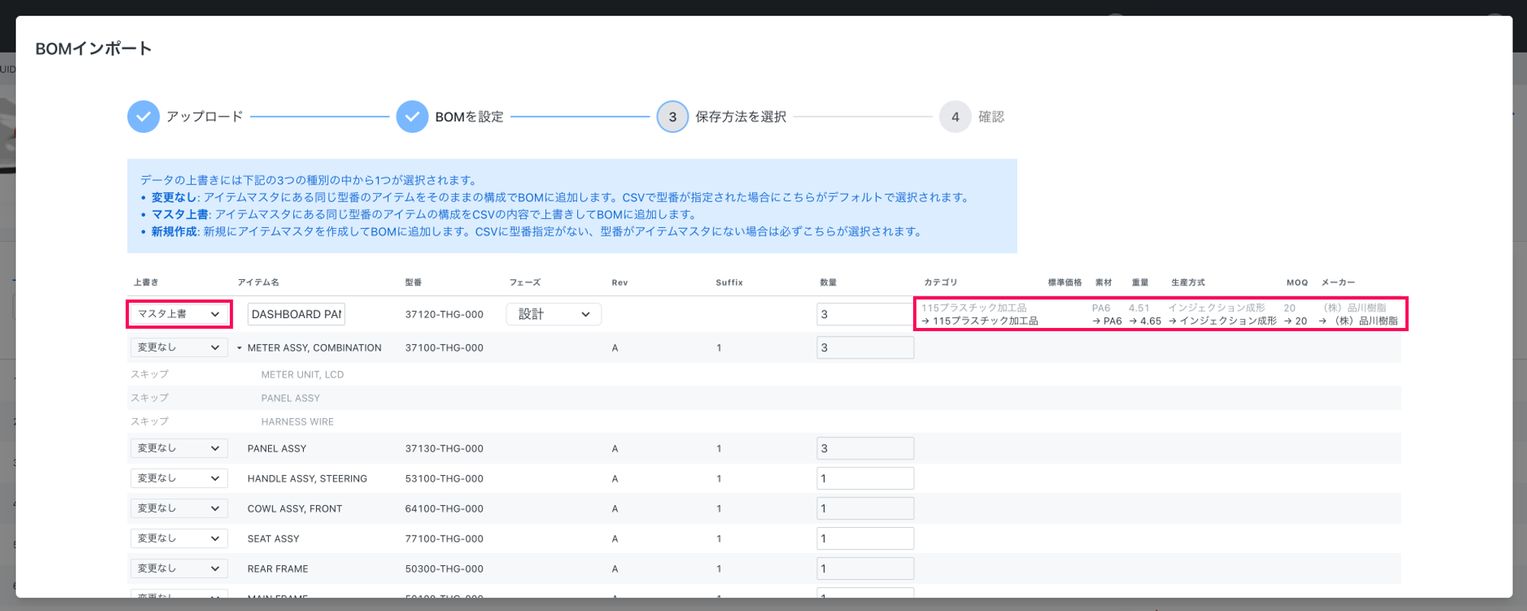This screenshot has width=1527, height=611.
Task: Click quantity field for DASHBOARD item row
Action: coord(864,314)
